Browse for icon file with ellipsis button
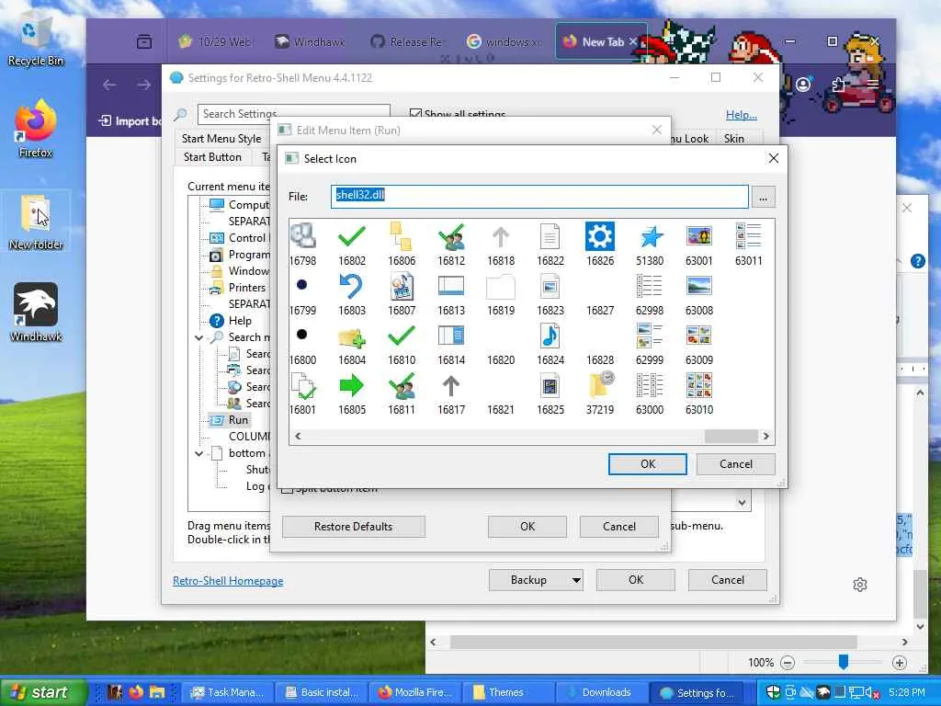The image size is (941, 706). pyautogui.click(x=763, y=197)
